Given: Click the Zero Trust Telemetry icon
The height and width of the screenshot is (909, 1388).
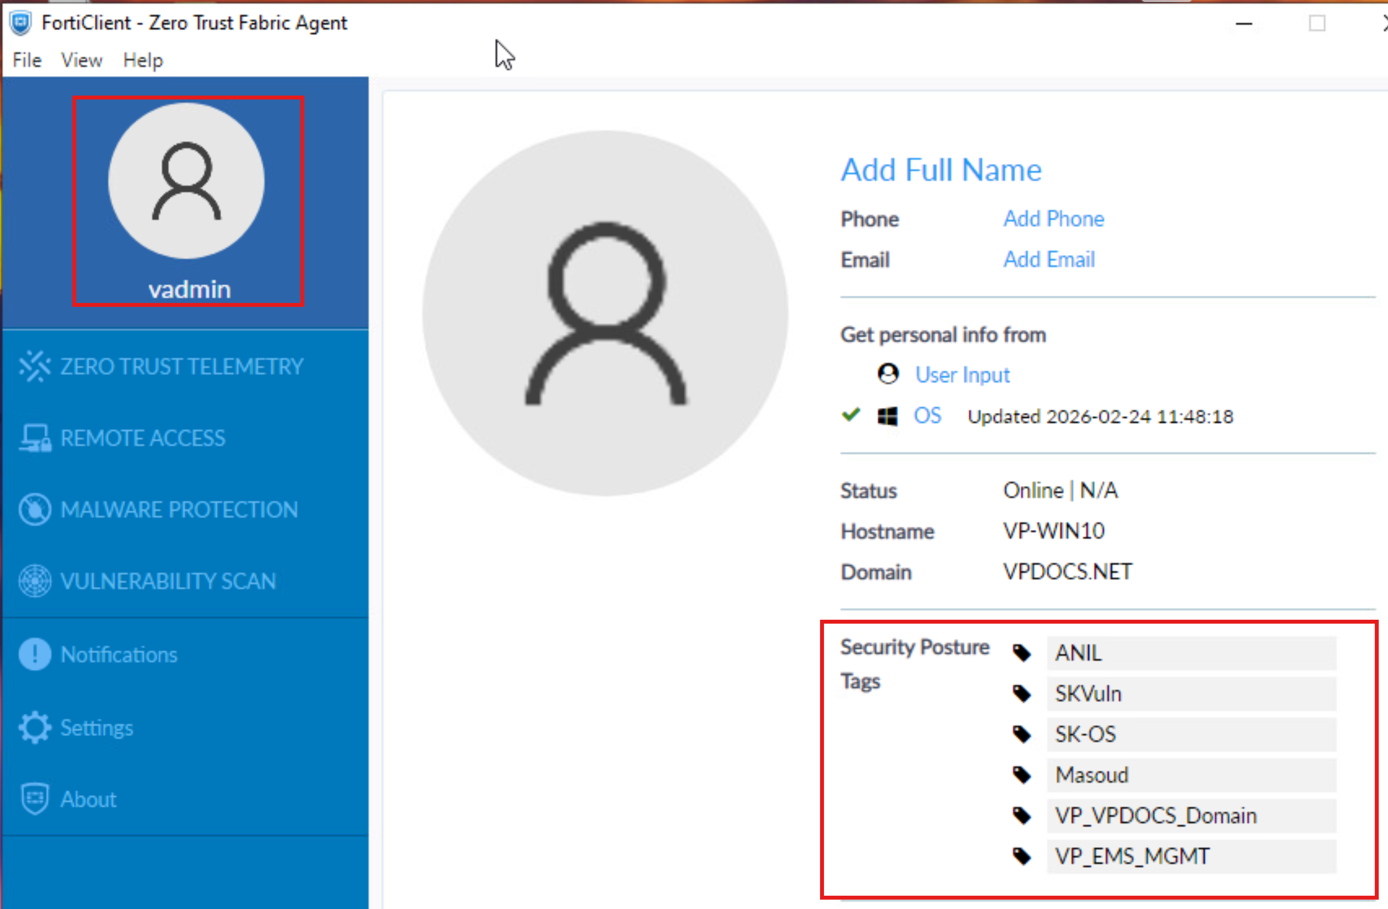Looking at the screenshot, I should click(x=34, y=366).
